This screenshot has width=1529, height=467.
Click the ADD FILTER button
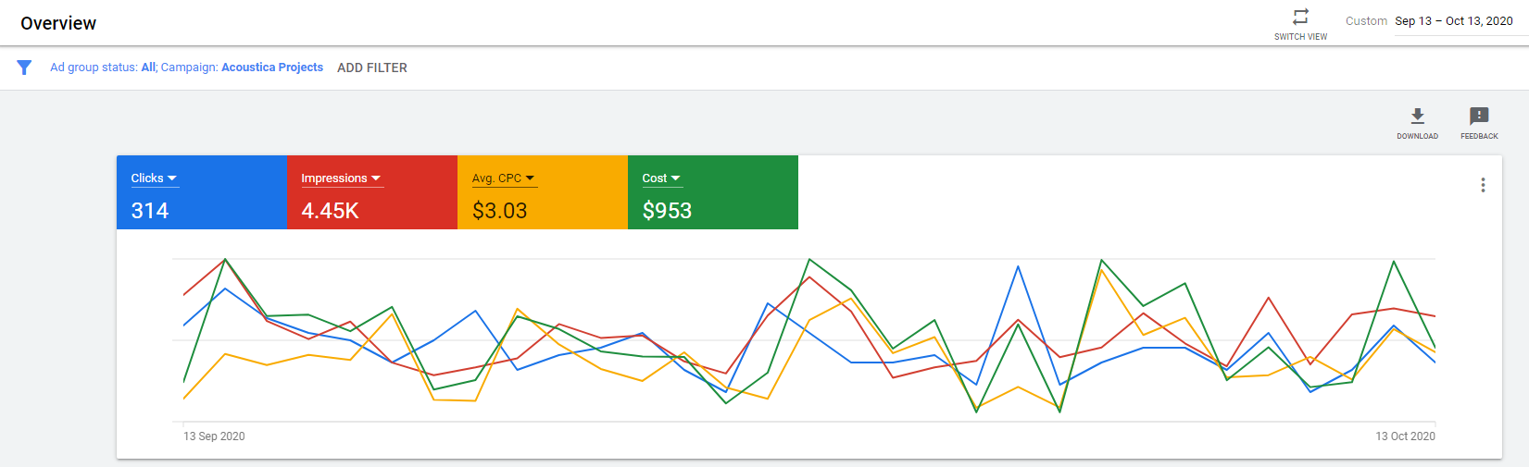point(372,68)
